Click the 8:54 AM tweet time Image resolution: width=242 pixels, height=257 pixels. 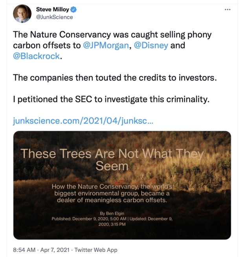[x=25, y=250]
